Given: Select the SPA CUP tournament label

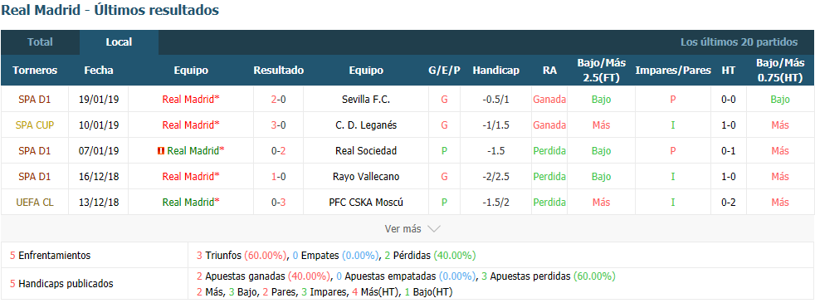Looking at the screenshot, I should pyautogui.click(x=35, y=125).
